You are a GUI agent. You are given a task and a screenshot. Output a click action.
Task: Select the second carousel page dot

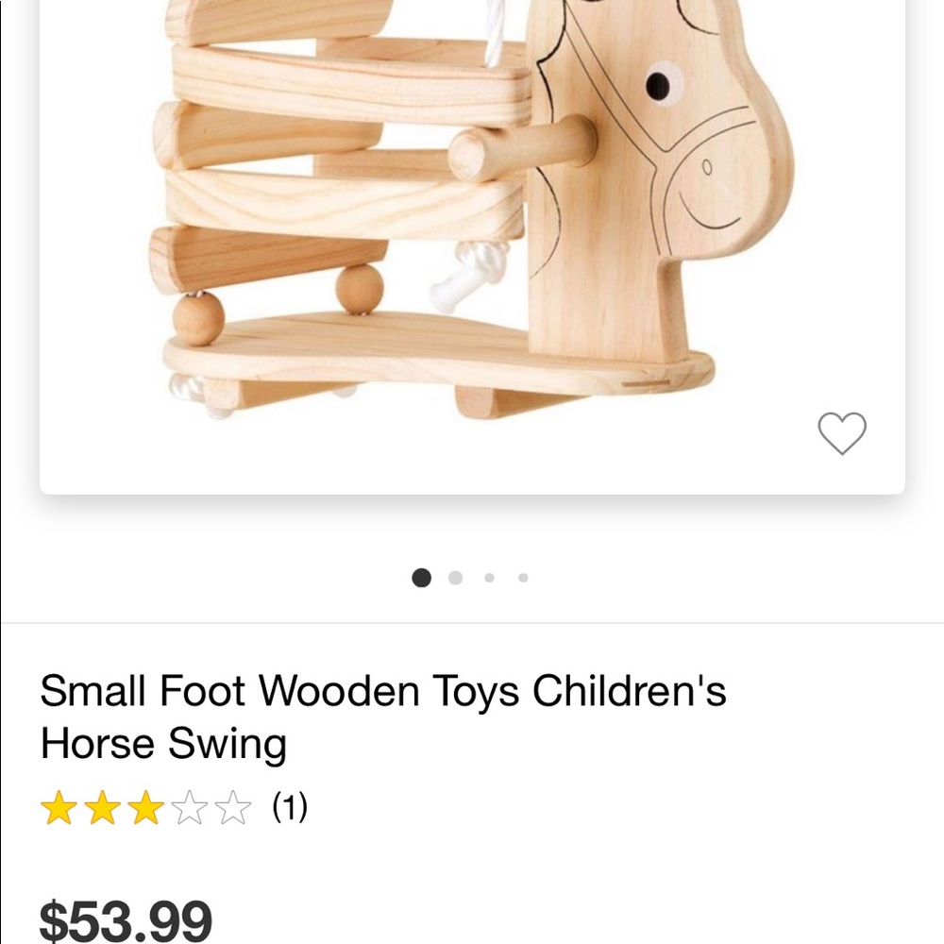pyautogui.click(x=455, y=578)
